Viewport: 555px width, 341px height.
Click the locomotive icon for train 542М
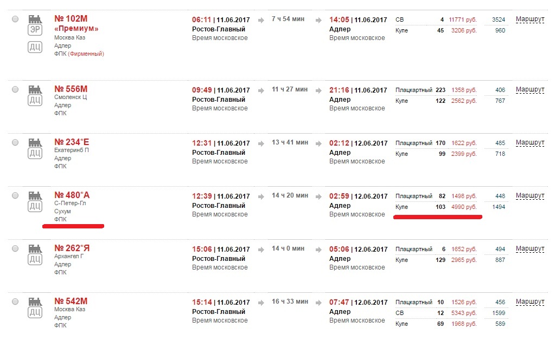coord(35,301)
